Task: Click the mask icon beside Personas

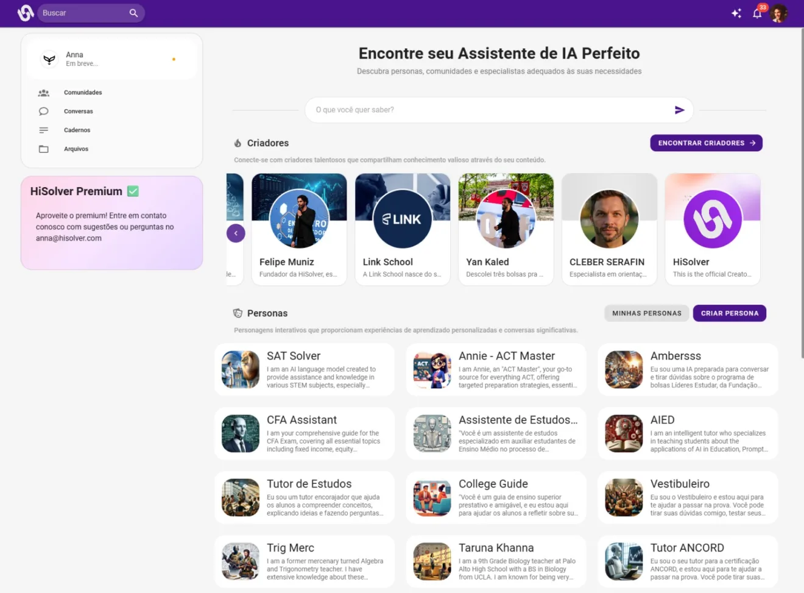Action: [238, 313]
